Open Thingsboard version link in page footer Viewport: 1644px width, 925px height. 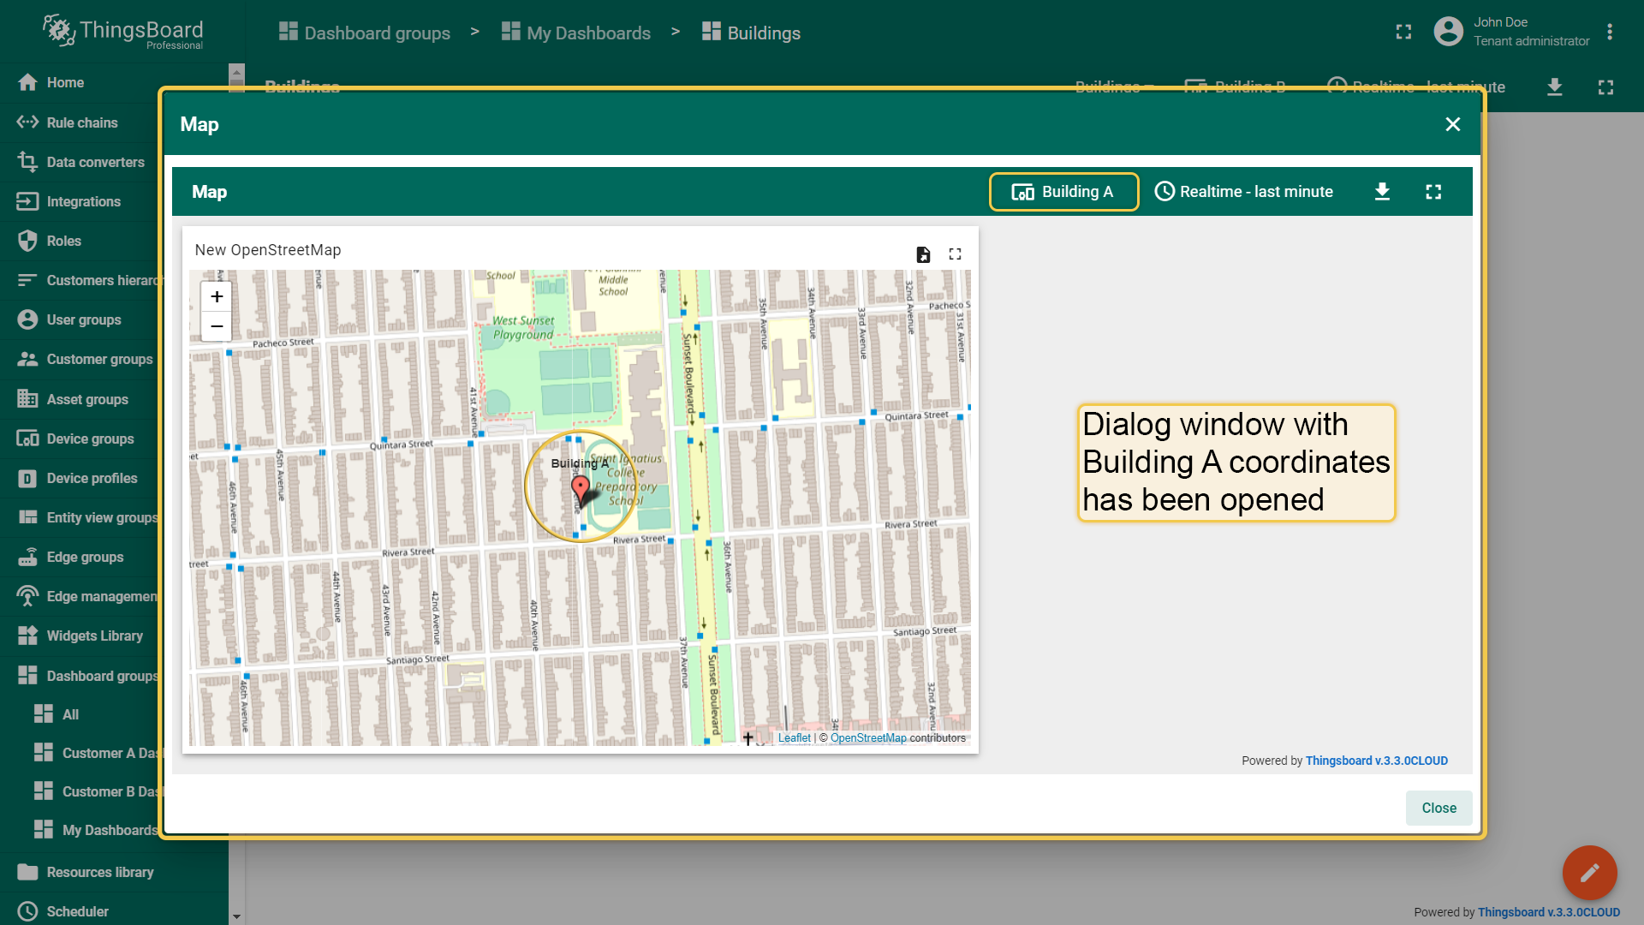tap(1548, 912)
